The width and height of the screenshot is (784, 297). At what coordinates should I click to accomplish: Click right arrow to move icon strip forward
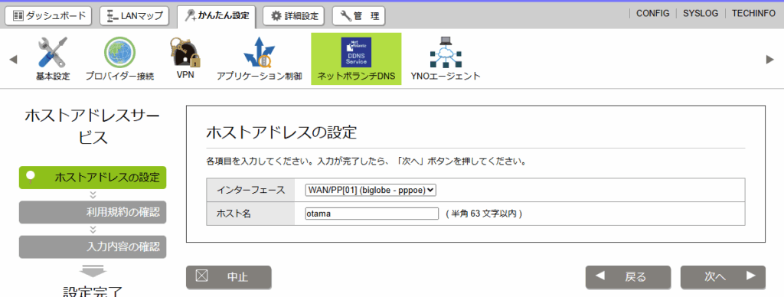click(770, 60)
